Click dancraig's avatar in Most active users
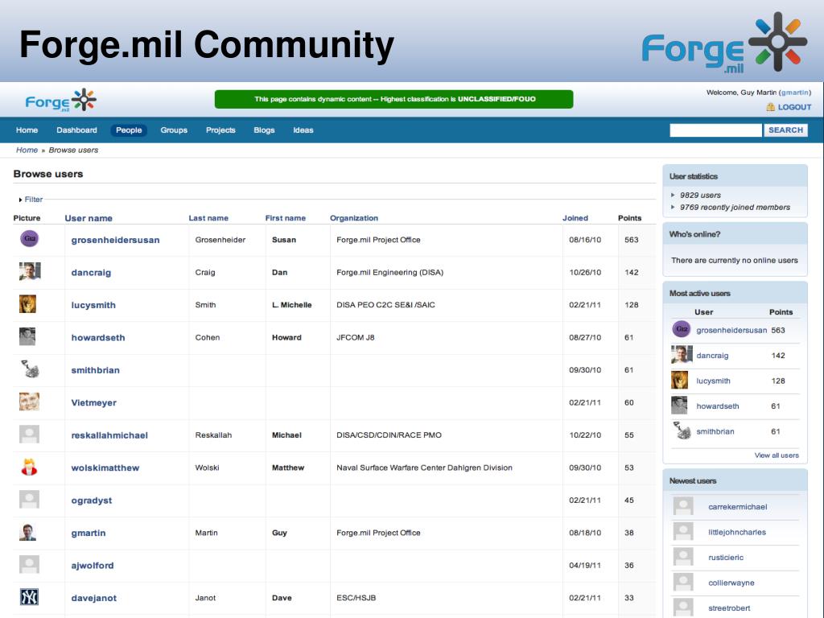The image size is (824, 618). coord(682,355)
